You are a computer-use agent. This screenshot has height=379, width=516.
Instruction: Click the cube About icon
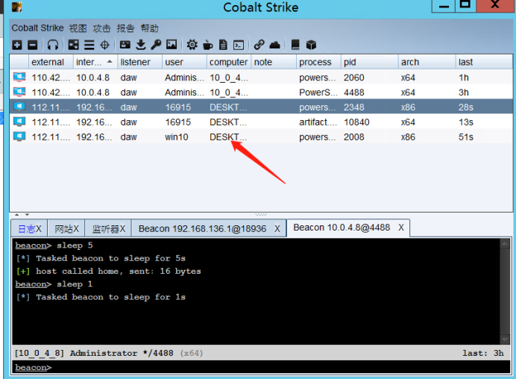coord(311,45)
